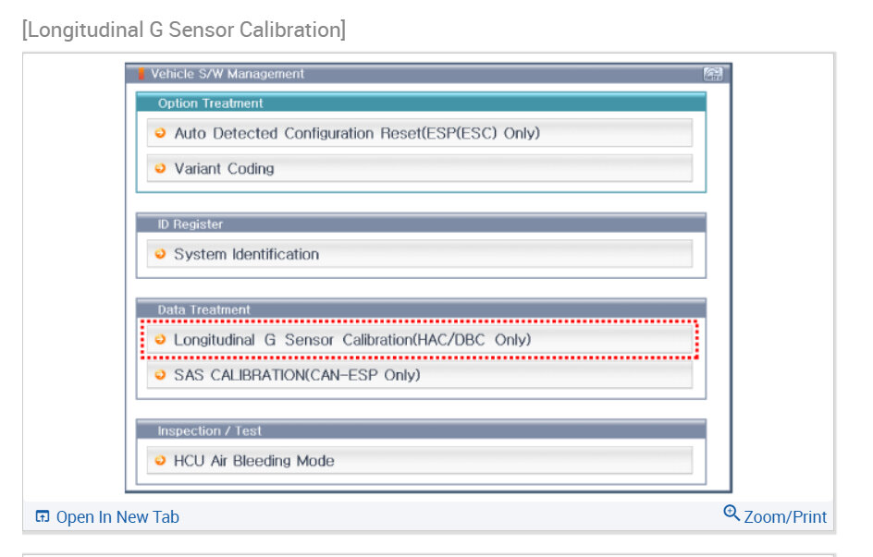
Task: Select Longitudinal G Sensor Calibration(HAC/DBC Only)
Action: (353, 340)
